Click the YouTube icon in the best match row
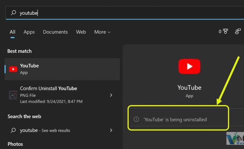 [x=13, y=69]
